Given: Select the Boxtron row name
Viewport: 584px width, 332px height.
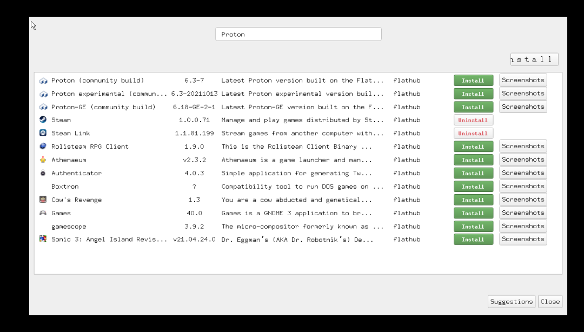Looking at the screenshot, I should (65, 187).
